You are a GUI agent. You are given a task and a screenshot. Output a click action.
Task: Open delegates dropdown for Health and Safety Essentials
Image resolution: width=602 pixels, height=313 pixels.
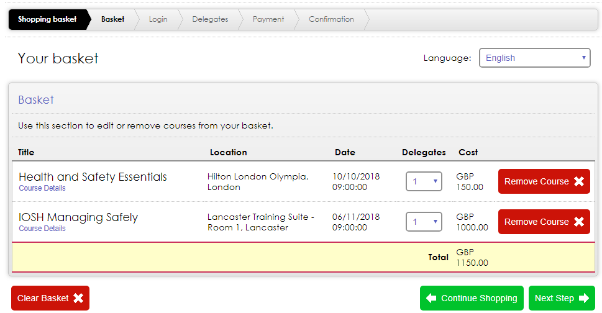tap(424, 181)
